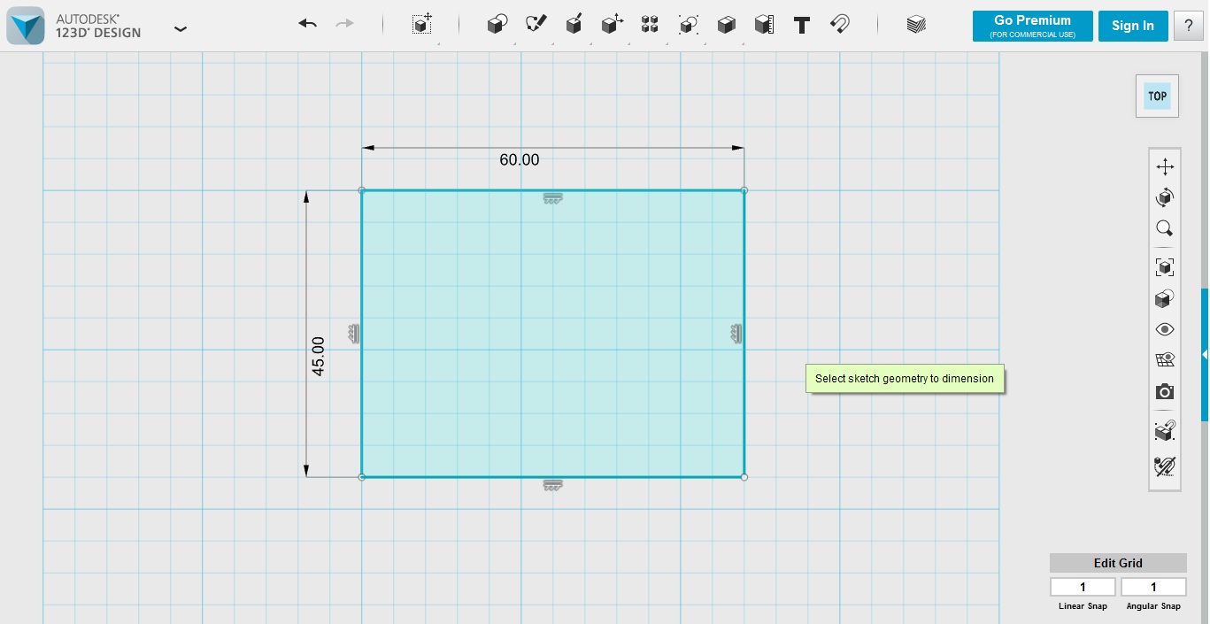Open the Measure tool
The height and width of the screenshot is (624, 1210).
tap(764, 25)
